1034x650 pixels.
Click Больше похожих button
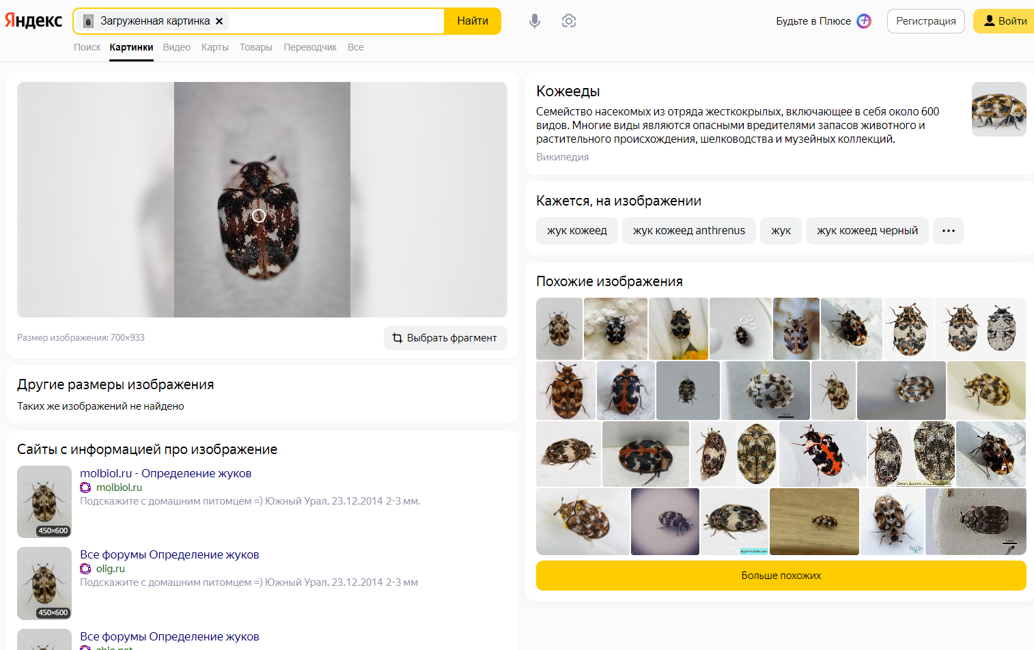781,576
